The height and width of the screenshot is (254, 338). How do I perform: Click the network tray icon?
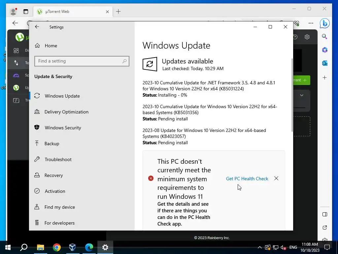tap(276, 247)
